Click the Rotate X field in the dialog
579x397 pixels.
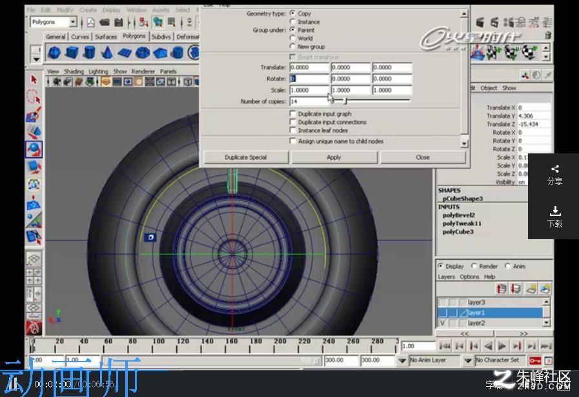point(309,79)
